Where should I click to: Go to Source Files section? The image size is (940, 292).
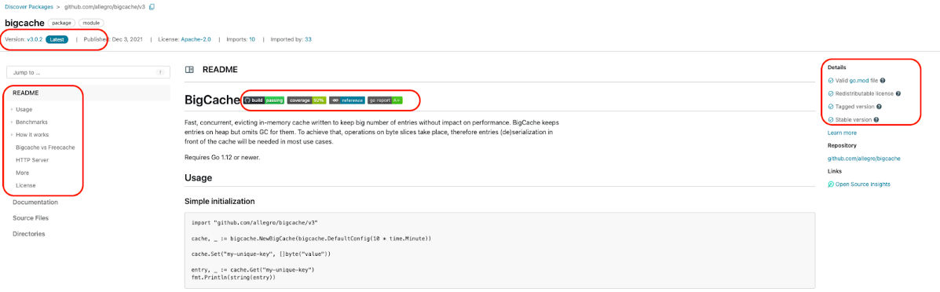tap(31, 218)
